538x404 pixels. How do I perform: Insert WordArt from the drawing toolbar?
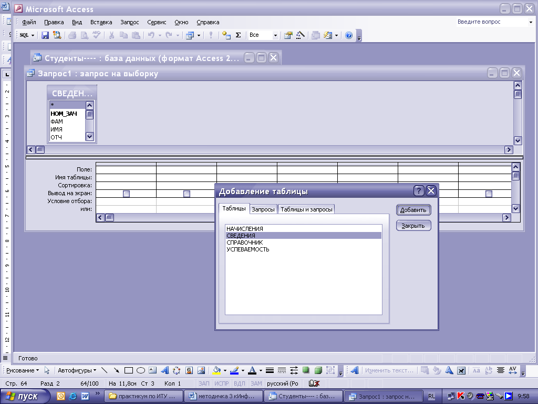164,370
